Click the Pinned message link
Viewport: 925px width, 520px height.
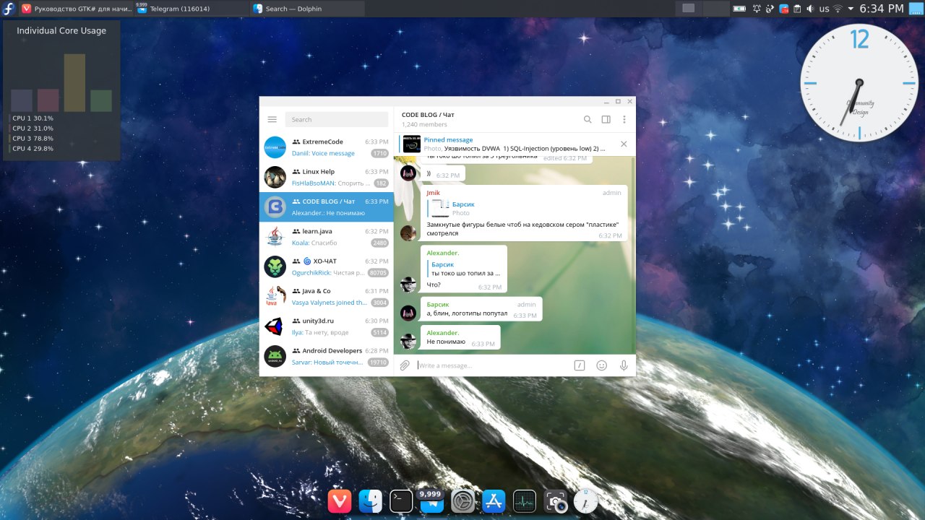click(448, 140)
